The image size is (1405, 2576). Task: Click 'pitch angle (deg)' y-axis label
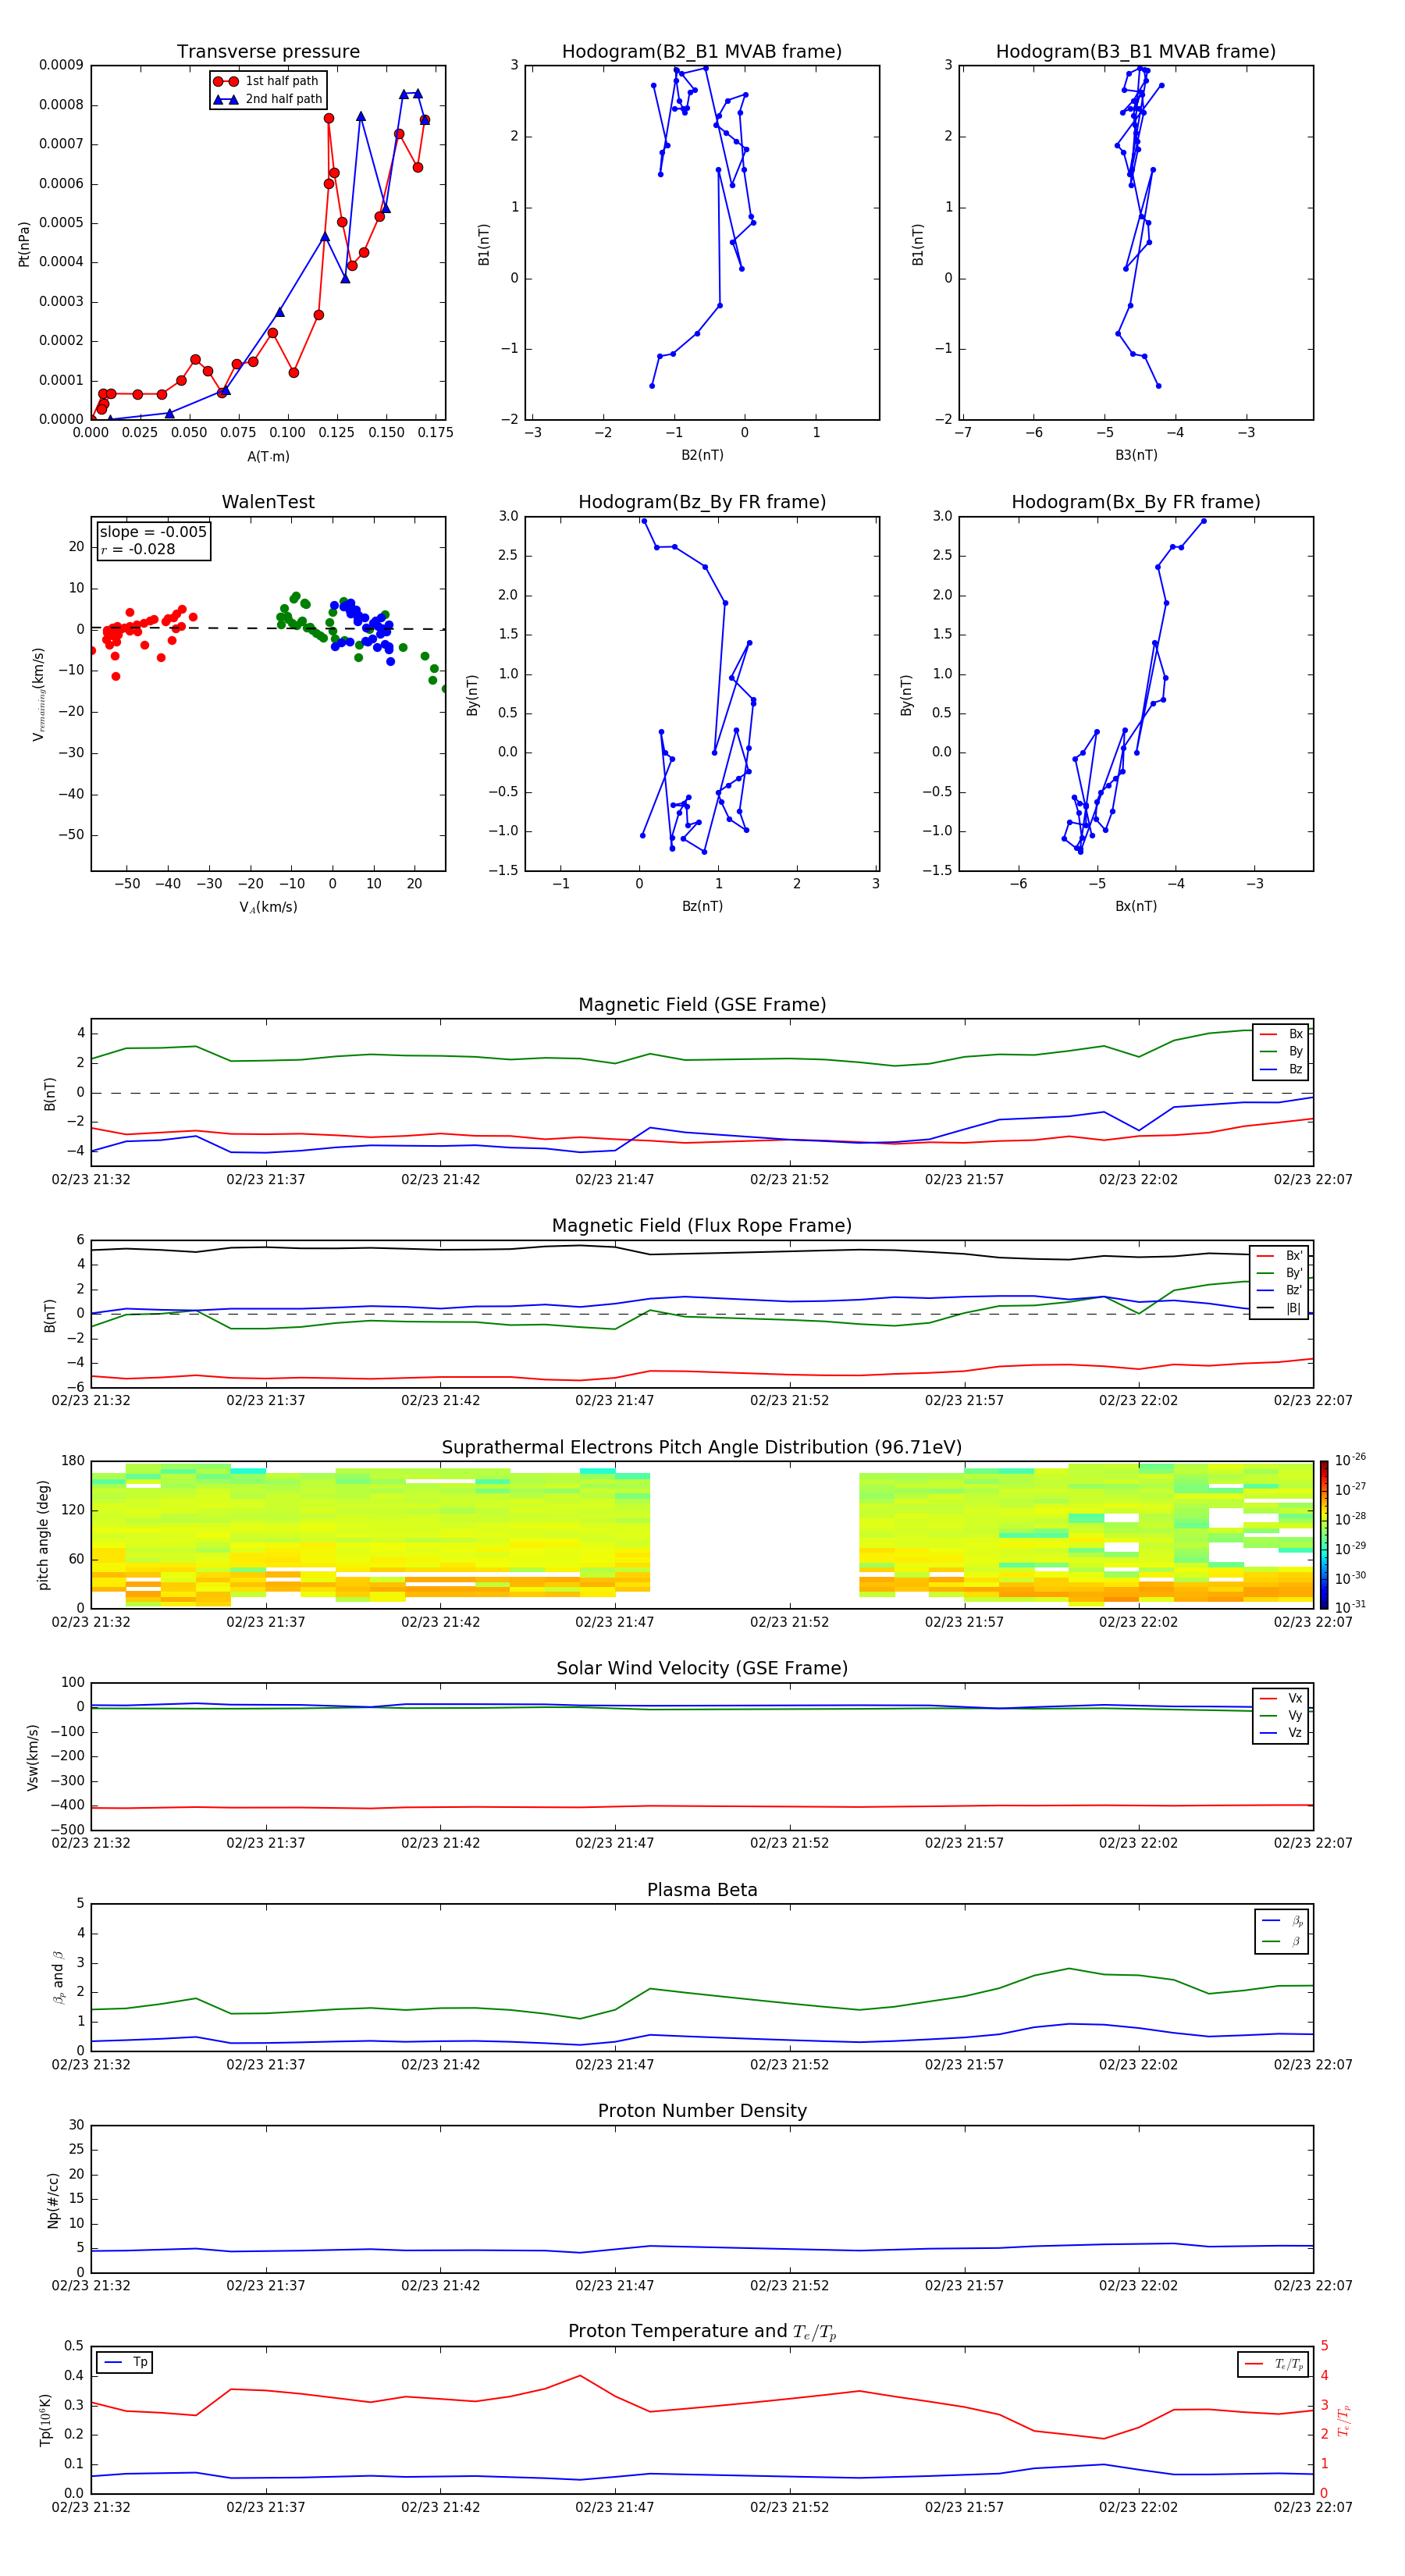coord(43,1535)
